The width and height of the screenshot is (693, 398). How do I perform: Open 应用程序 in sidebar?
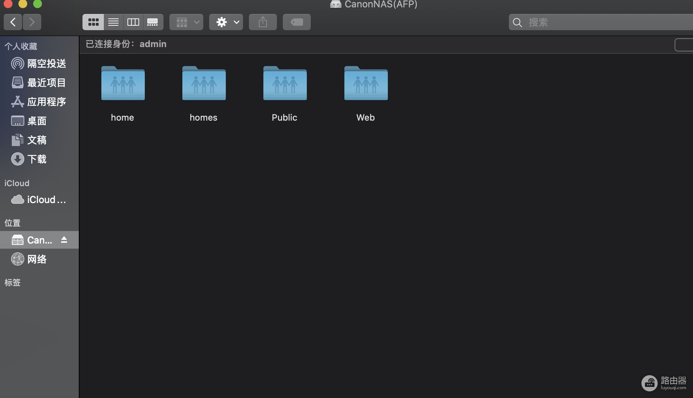[39, 102]
